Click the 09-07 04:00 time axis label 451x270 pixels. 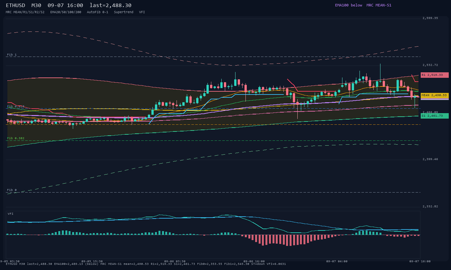[337, 261]
